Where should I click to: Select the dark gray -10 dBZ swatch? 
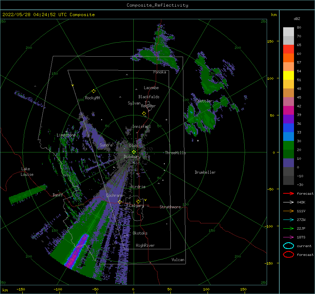click(288, 180)
